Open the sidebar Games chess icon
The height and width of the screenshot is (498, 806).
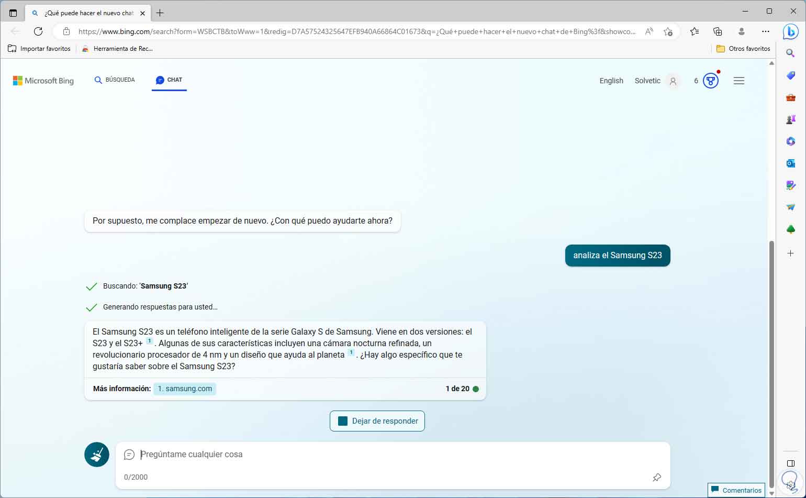point(790,119)
